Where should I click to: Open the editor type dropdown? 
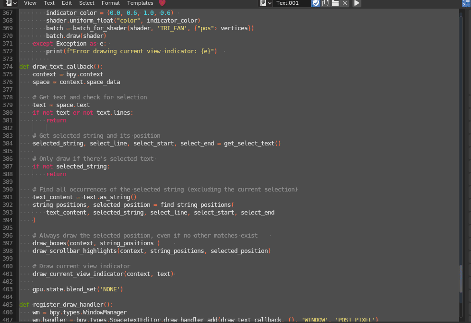(x=11, y=3)
